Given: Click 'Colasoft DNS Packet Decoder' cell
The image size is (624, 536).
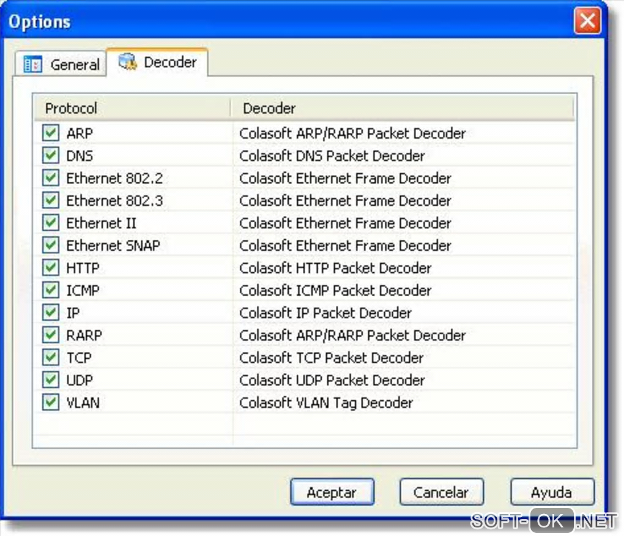Looking at the screenshot, I should pos(332,155).
